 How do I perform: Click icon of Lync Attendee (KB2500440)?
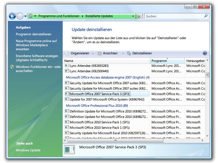[67, 71]
